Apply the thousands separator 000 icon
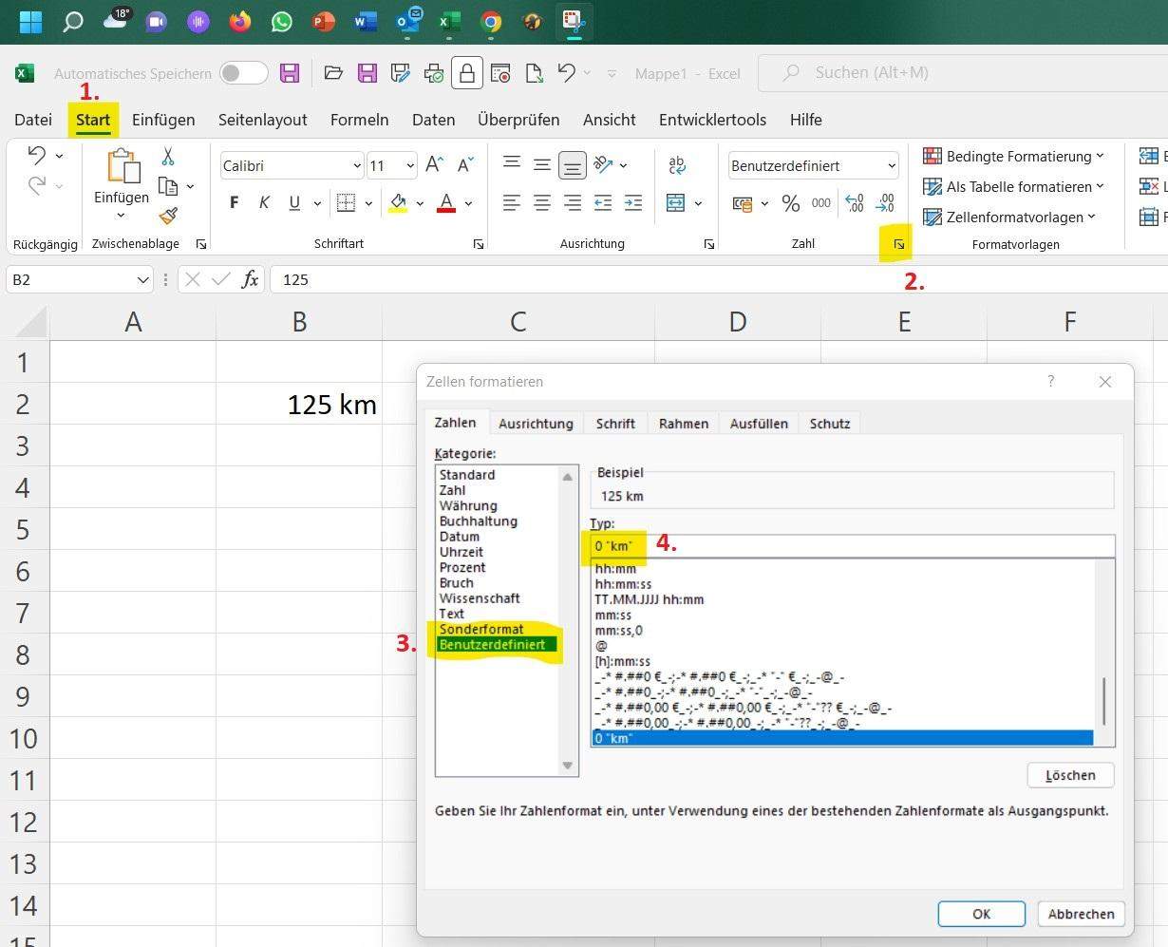 pyautogui.click(x=820, y=202)
